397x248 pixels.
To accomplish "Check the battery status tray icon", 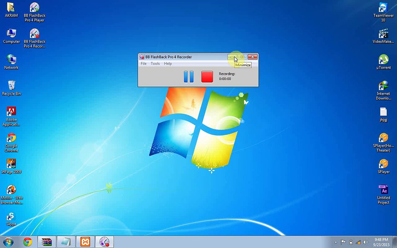I will [351, 242].
